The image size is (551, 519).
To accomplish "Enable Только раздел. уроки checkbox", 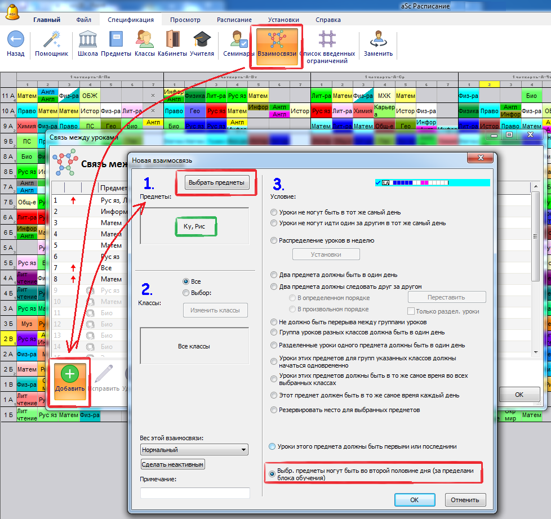I will click(411, 311).
